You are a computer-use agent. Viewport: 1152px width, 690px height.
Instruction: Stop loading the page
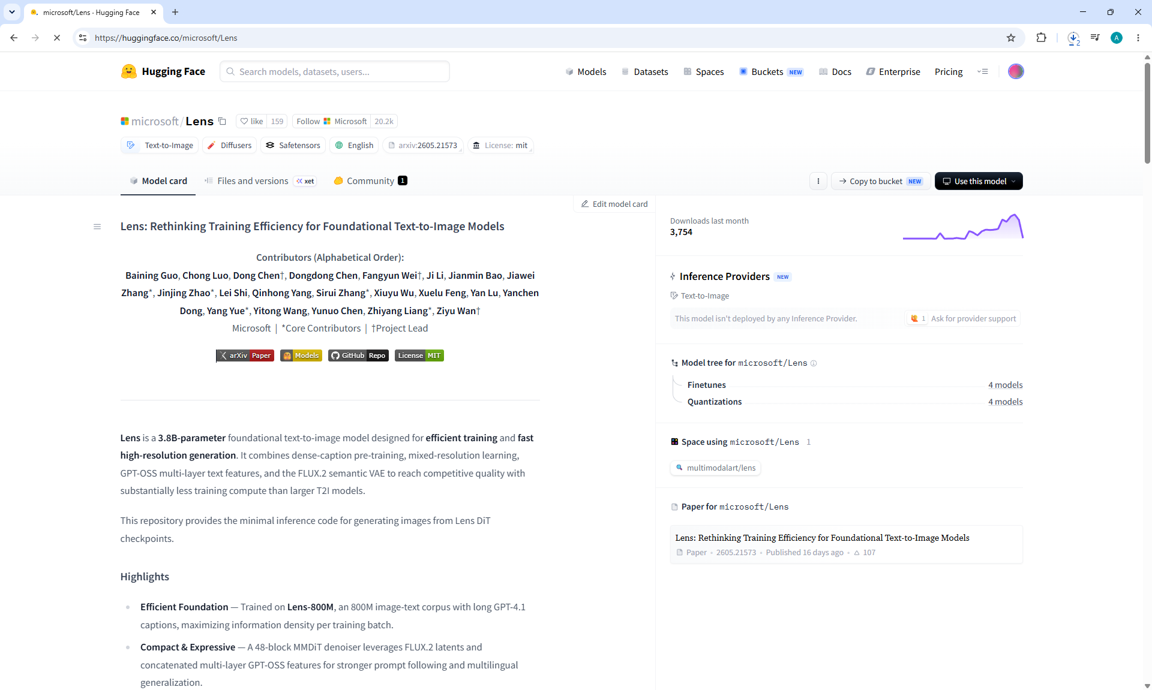point(57,38)
